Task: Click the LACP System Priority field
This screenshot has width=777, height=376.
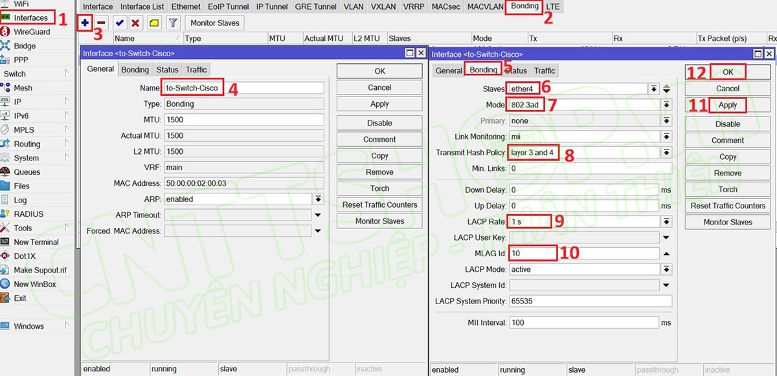Action: coord(591,301)
